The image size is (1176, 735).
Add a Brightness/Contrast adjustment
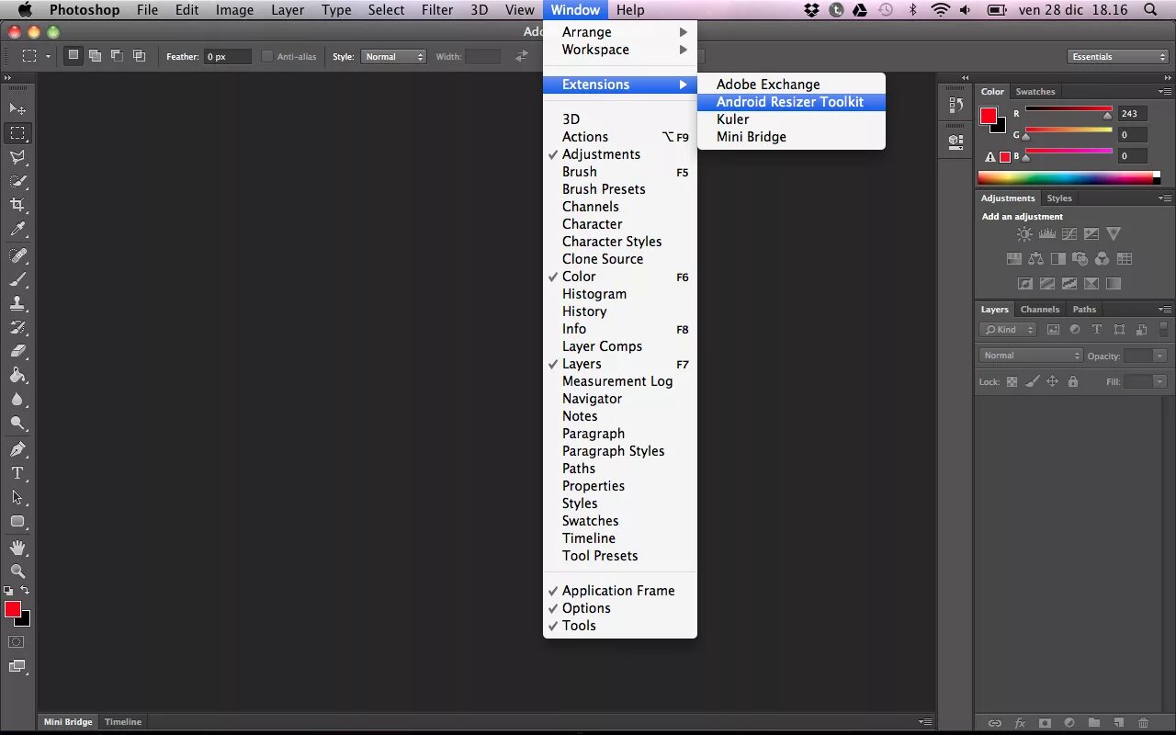coord(1024,234)
